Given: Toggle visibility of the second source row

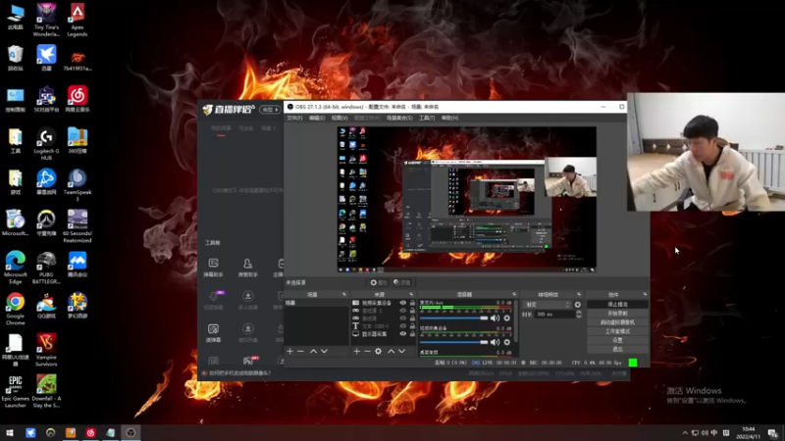Looking at the screenshot, I should [x=402, y=311].
